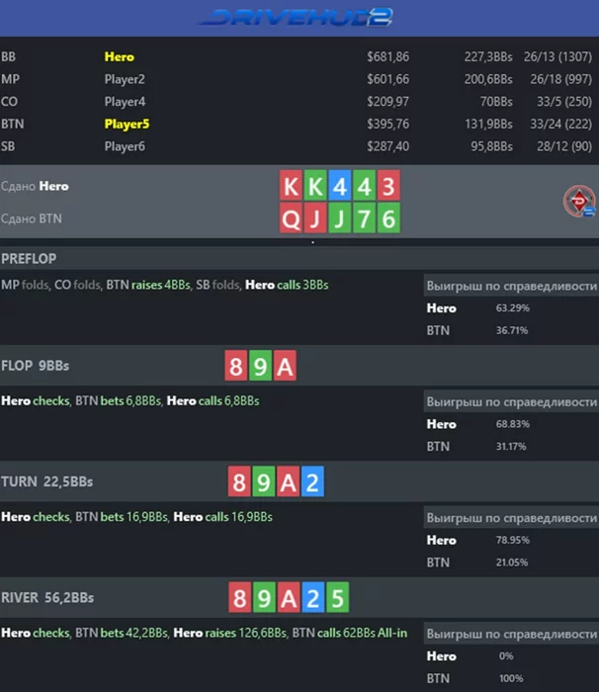
Task: Select Hero's green K card
Action: (315, 186)
